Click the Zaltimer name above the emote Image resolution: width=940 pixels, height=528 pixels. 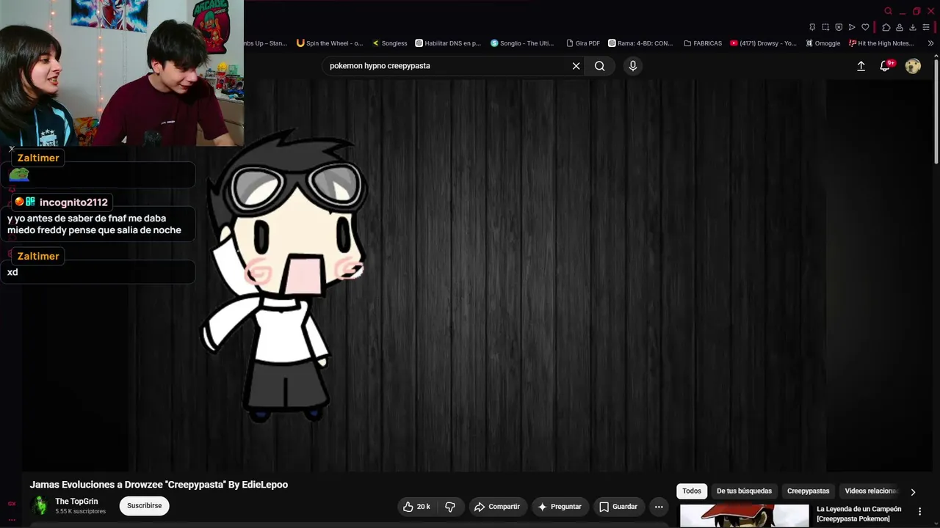[38, 158]
